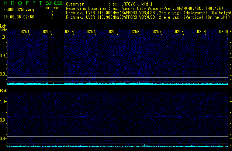The height and width of the screenshot is (151, 232).
Task: Click the Rch 0.8 kHz axis label
Action: click(3, 138)
